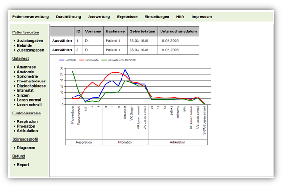Click the blue Ist-Werte legend marker

point(62,60)
